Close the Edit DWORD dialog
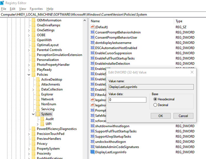206x159 pixels. tap(192, 72)
